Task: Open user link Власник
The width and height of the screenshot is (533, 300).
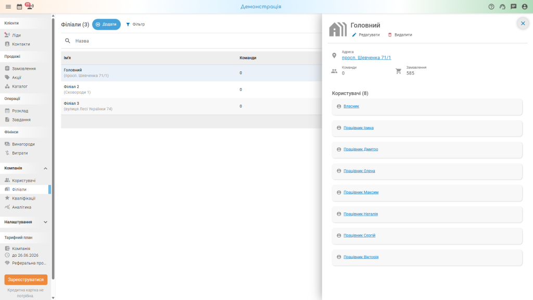Action: click(x=351, y=106)
